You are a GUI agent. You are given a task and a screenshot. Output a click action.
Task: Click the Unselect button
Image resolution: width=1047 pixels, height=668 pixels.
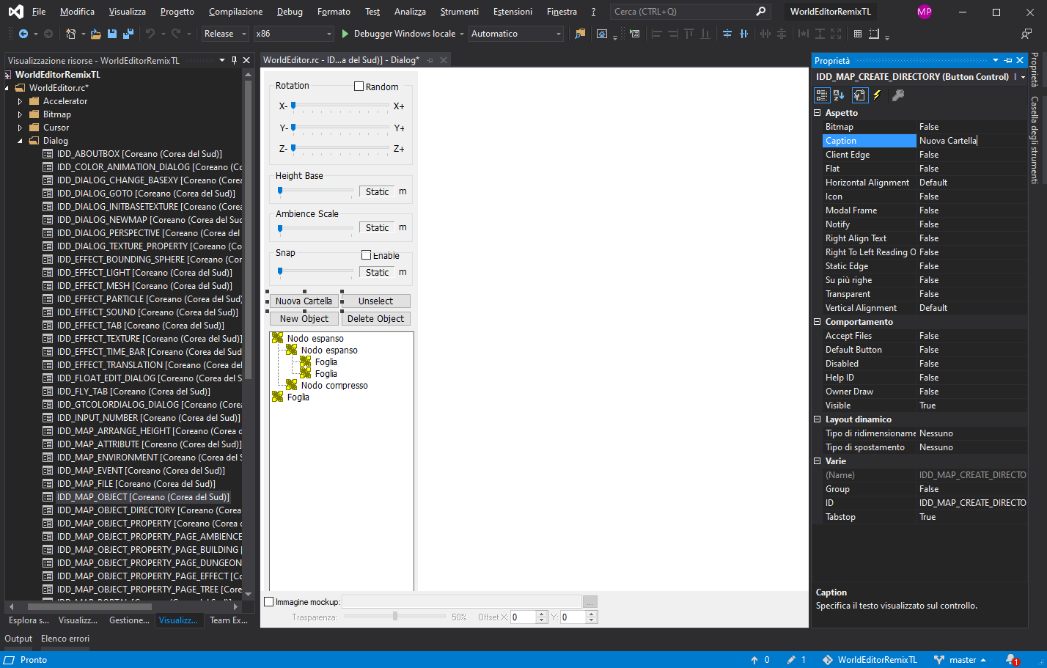(375, 301)
